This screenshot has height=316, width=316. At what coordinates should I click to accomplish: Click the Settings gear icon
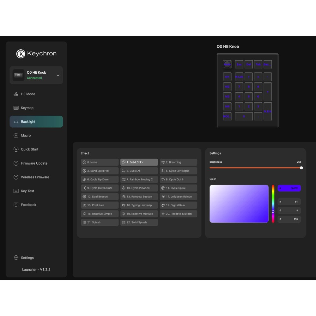(x=16, y=258)
